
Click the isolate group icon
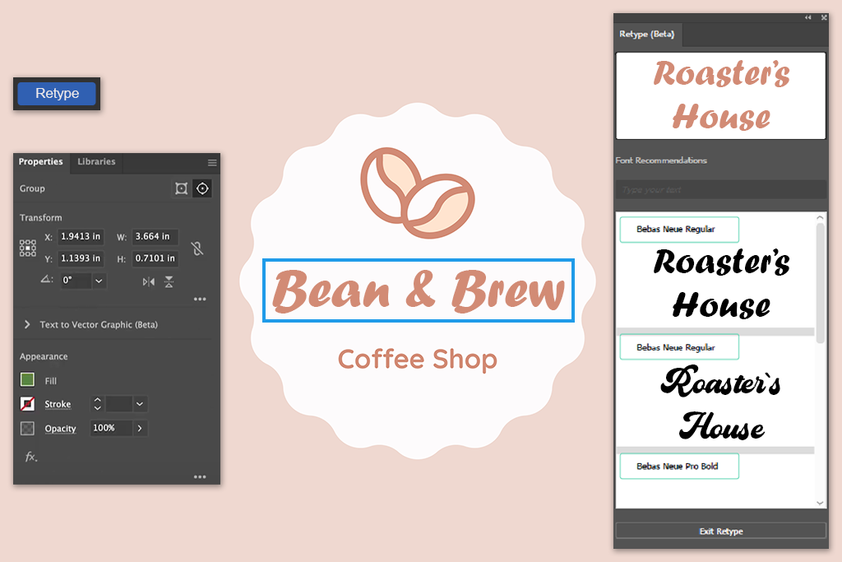[x=182, y=188]
